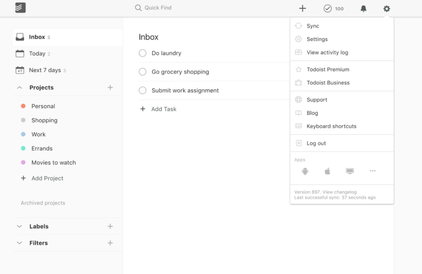Open the Next 7 days view label
Image resolution: width=422 pixels, height=274 pixels.
pyautogui.click(x=45, y=70)
